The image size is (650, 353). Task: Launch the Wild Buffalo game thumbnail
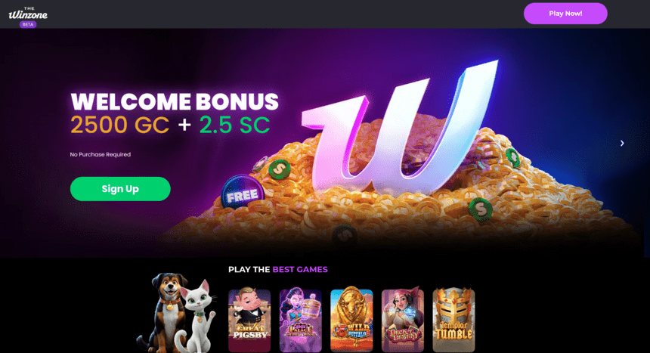point(351,320)
